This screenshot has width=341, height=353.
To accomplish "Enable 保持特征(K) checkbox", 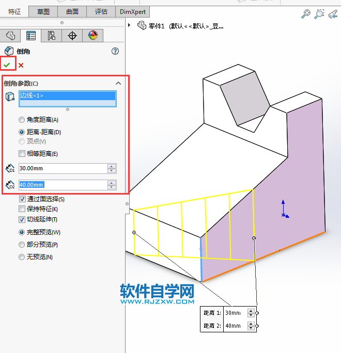I will click(x=22, y=209).
